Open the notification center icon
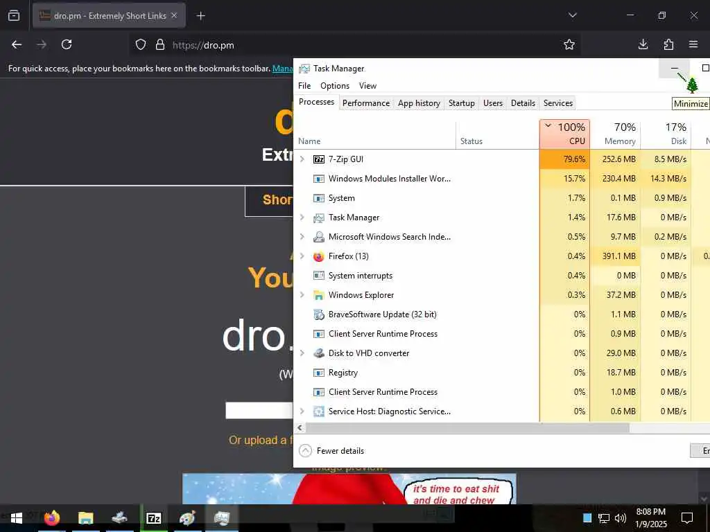710x532 pixels. coord(687,518)
